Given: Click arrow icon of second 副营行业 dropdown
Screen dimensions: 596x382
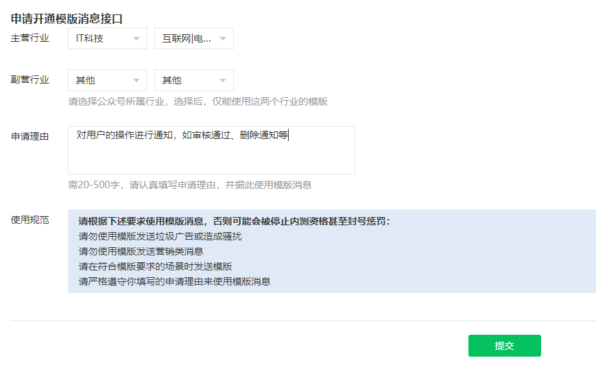Looking at the screenshot, I should click(x=222, y=80).
